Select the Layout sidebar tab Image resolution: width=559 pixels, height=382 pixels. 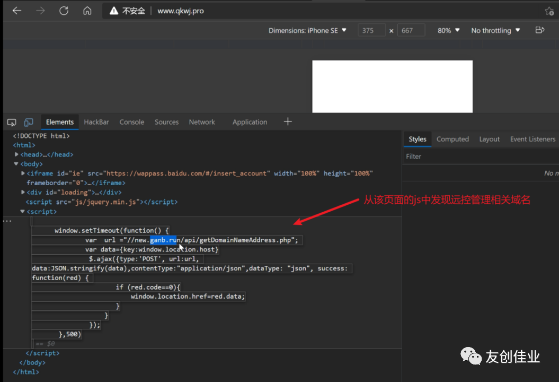(x=489, y=139)
